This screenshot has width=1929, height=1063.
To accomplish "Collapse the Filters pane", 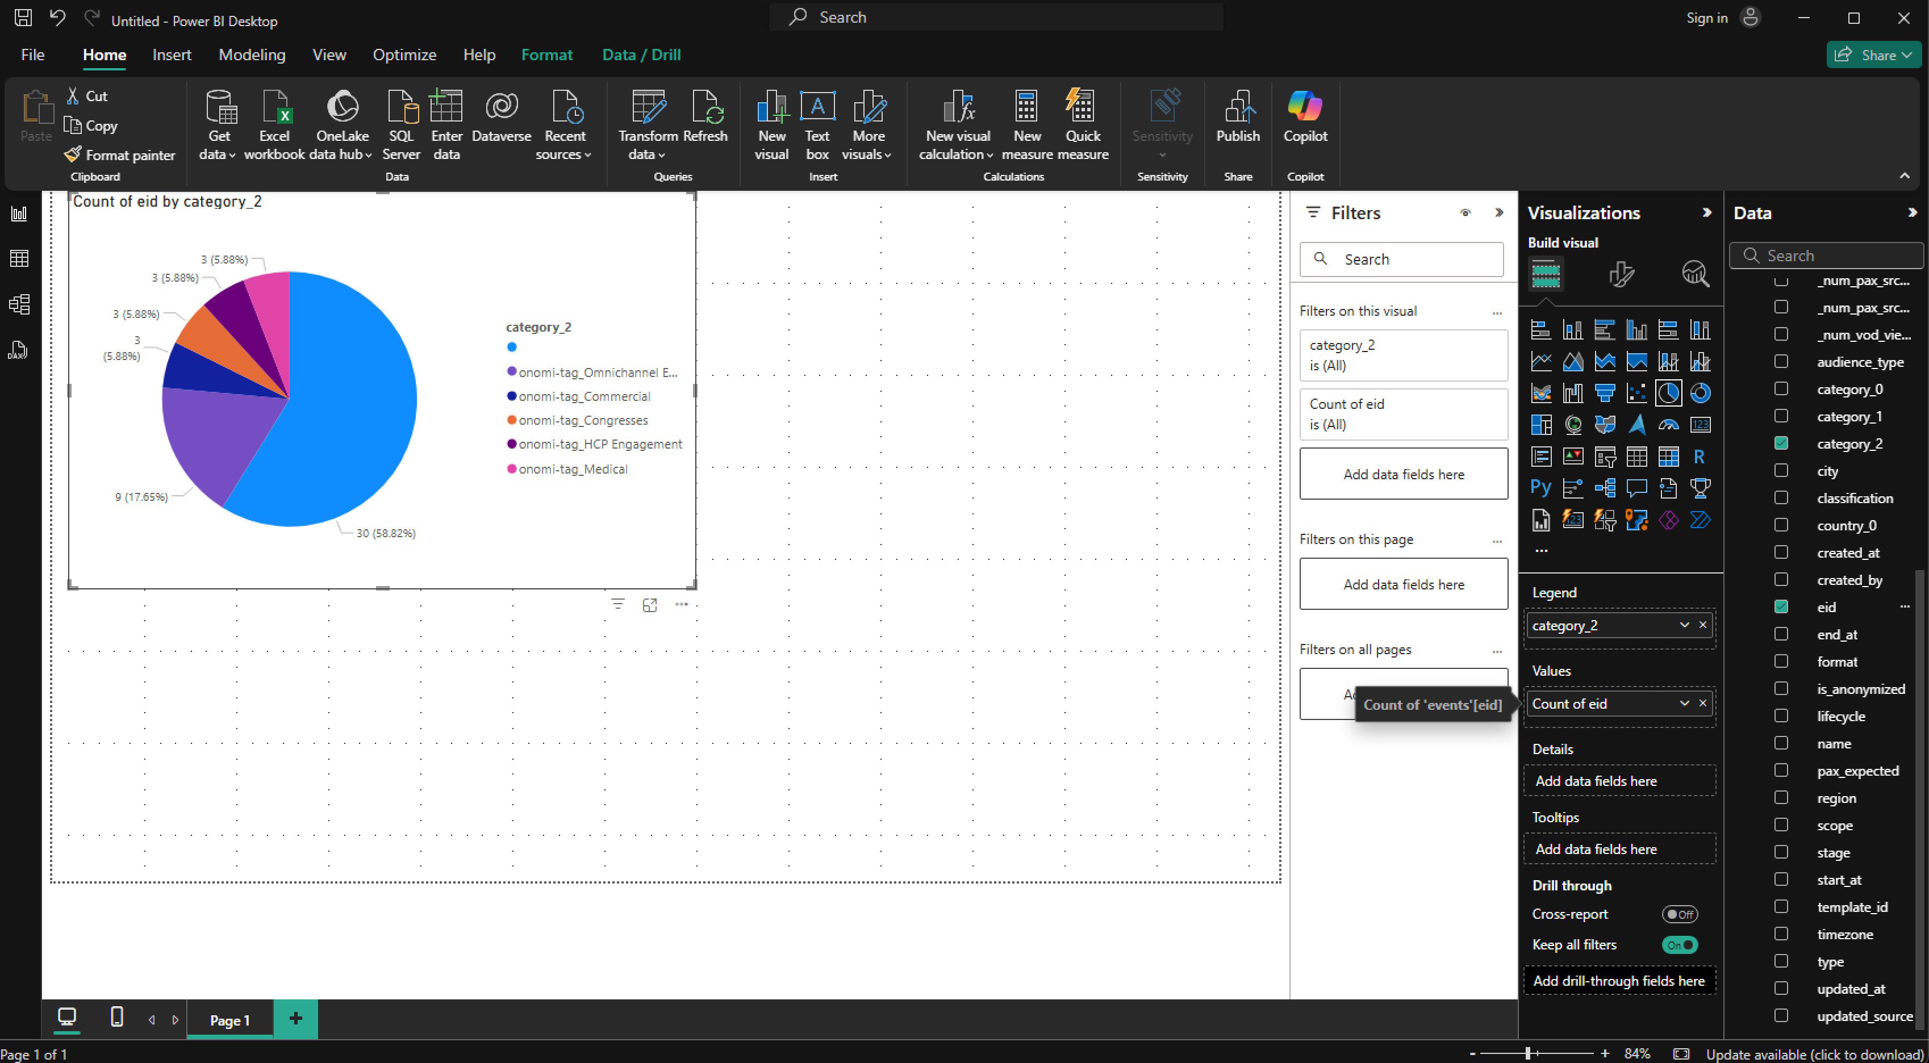I will tap(1498, 212).
